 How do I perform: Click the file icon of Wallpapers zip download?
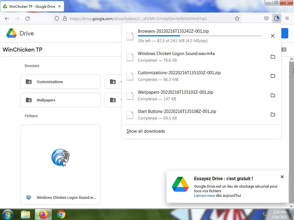130,96
